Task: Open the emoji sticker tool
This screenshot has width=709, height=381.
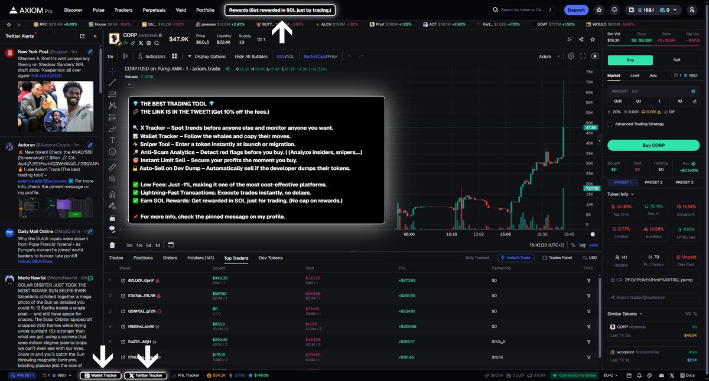Action: click(112, 152)
